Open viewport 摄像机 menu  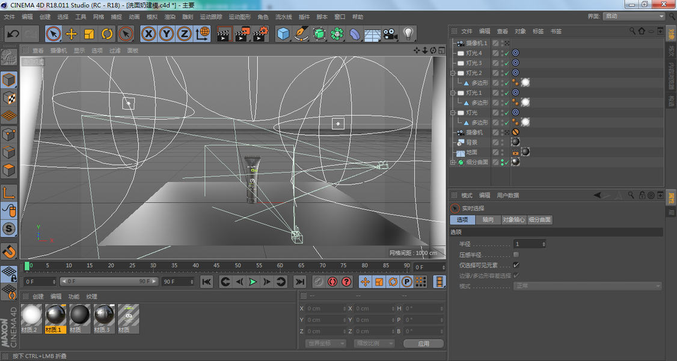[x=59, y=51]
